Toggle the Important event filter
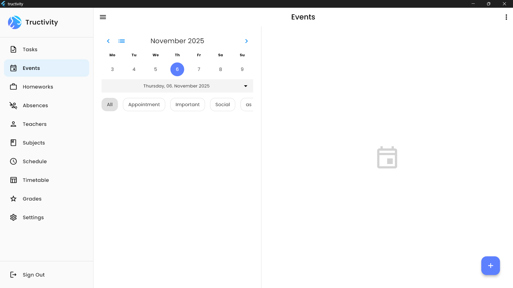 [x=187, y=105]
